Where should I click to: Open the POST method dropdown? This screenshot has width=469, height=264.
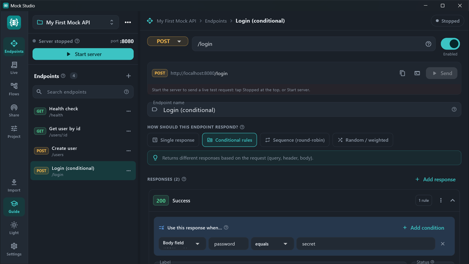click(x=168, y=41)
